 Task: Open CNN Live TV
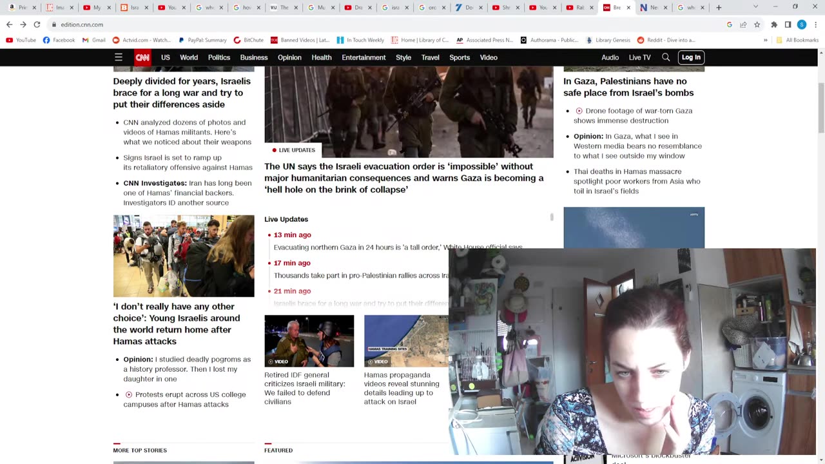(x=640, y=57)
